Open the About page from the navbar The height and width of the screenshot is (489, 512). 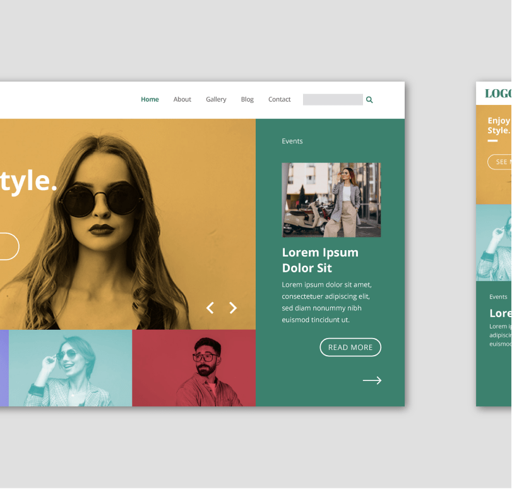coord(182,99)
